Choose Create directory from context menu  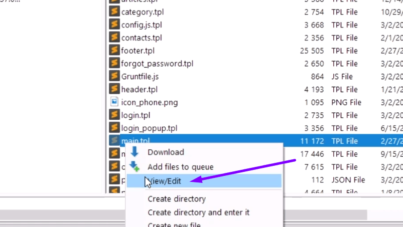(177, 199)
